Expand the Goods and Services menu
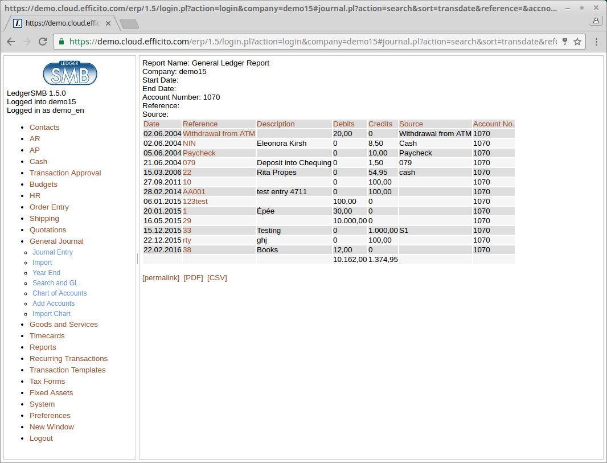Viewport: 607px width, 463px height. pos(63,325)
